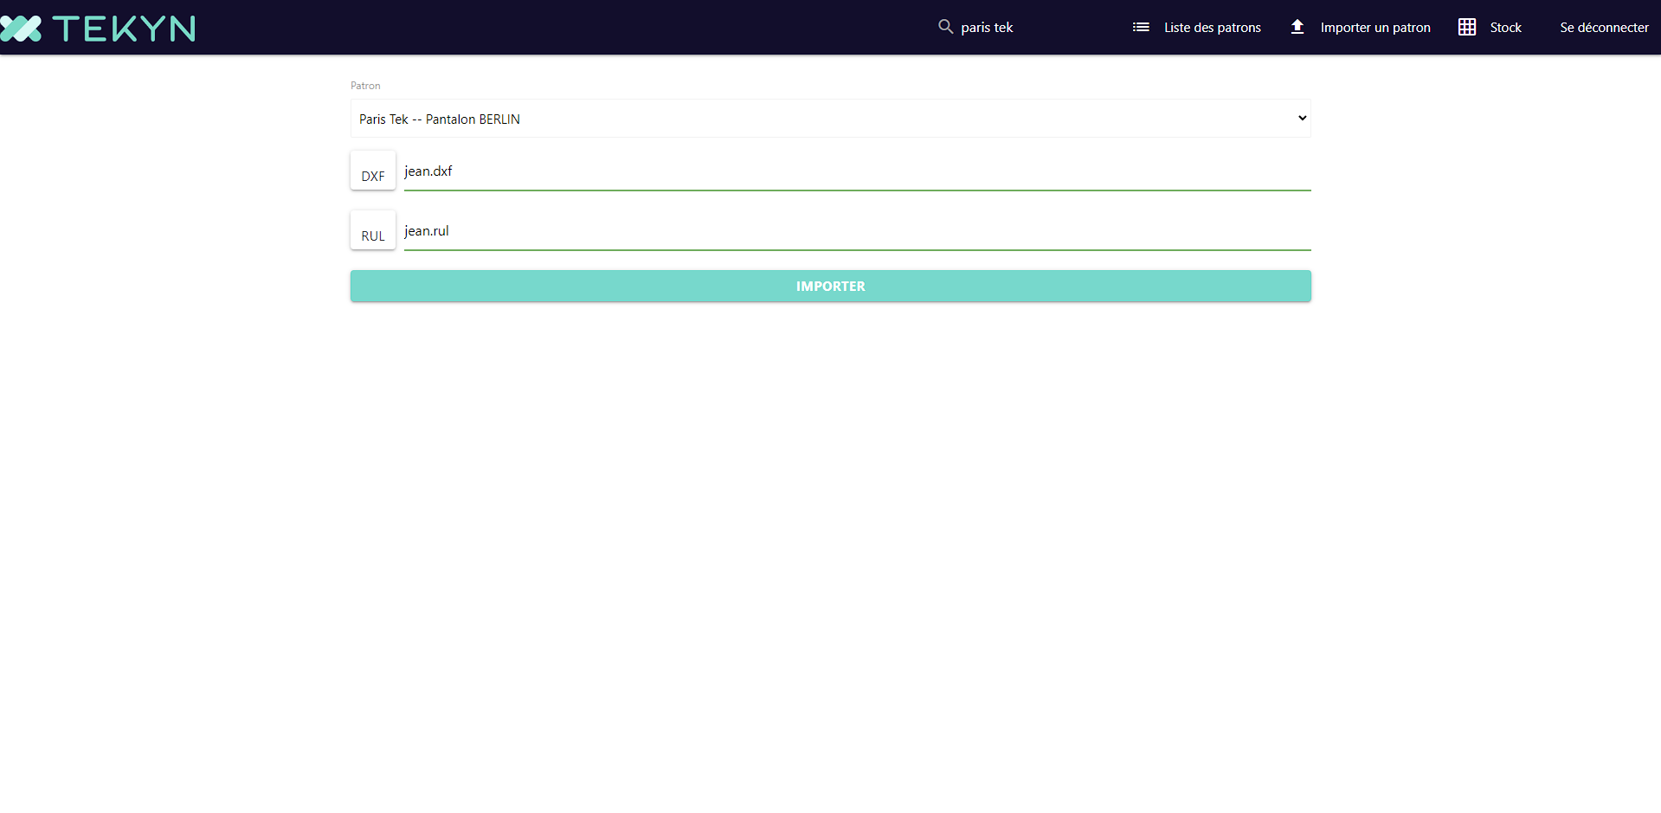Go to Importer un patron page

(1375, 28)
